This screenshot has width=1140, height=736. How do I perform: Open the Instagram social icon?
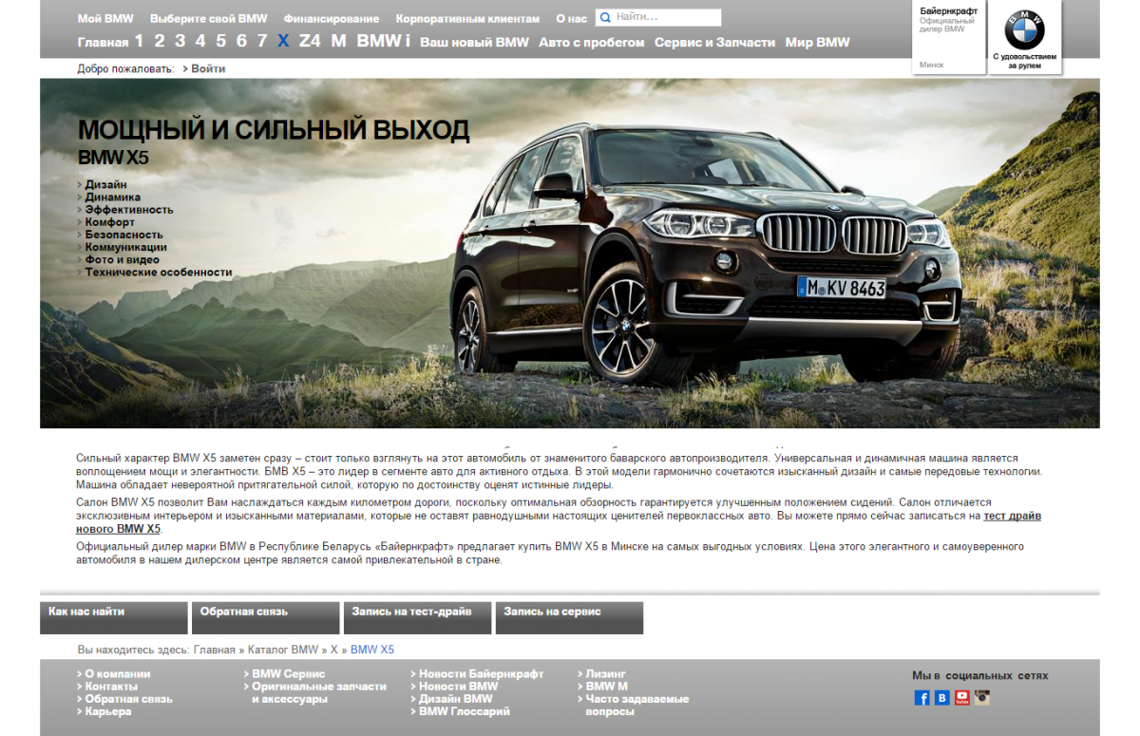pos(982,698)
